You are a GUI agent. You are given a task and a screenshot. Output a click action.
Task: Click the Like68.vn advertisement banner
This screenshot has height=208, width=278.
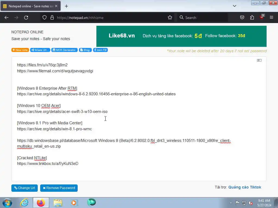[181, 36]
